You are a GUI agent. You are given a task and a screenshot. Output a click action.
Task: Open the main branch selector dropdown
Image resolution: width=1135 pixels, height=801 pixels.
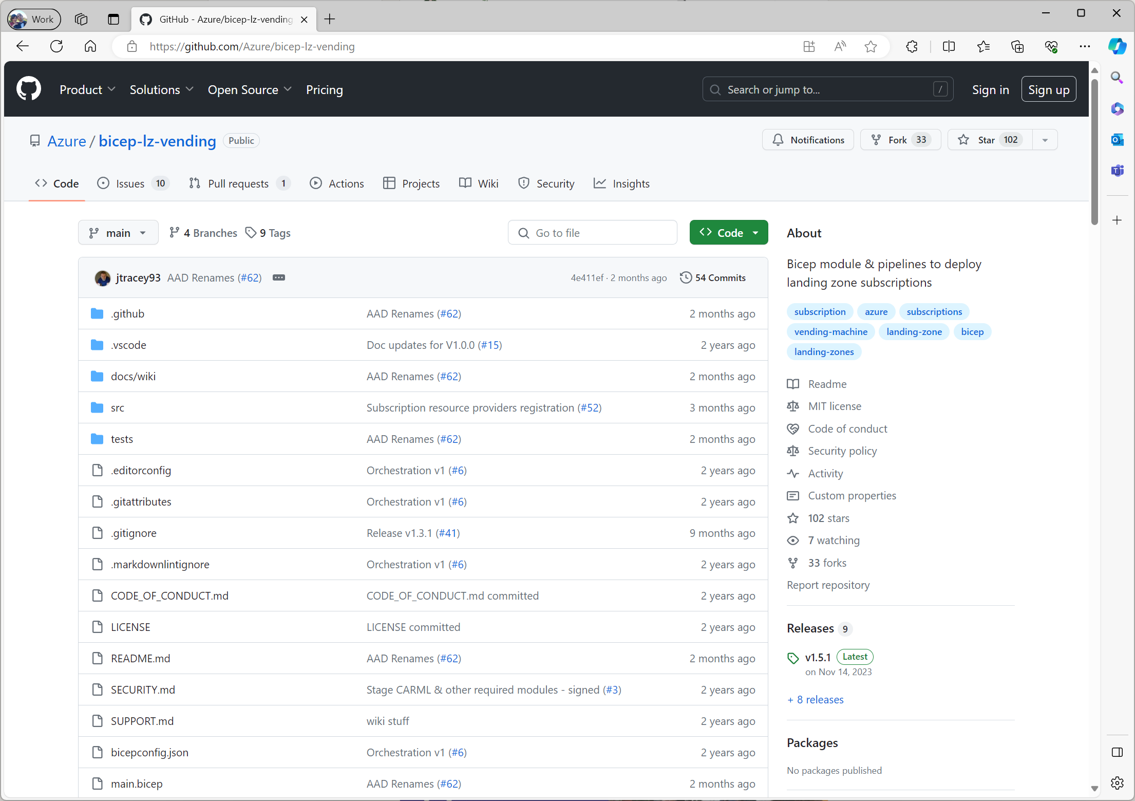[118, 233]
